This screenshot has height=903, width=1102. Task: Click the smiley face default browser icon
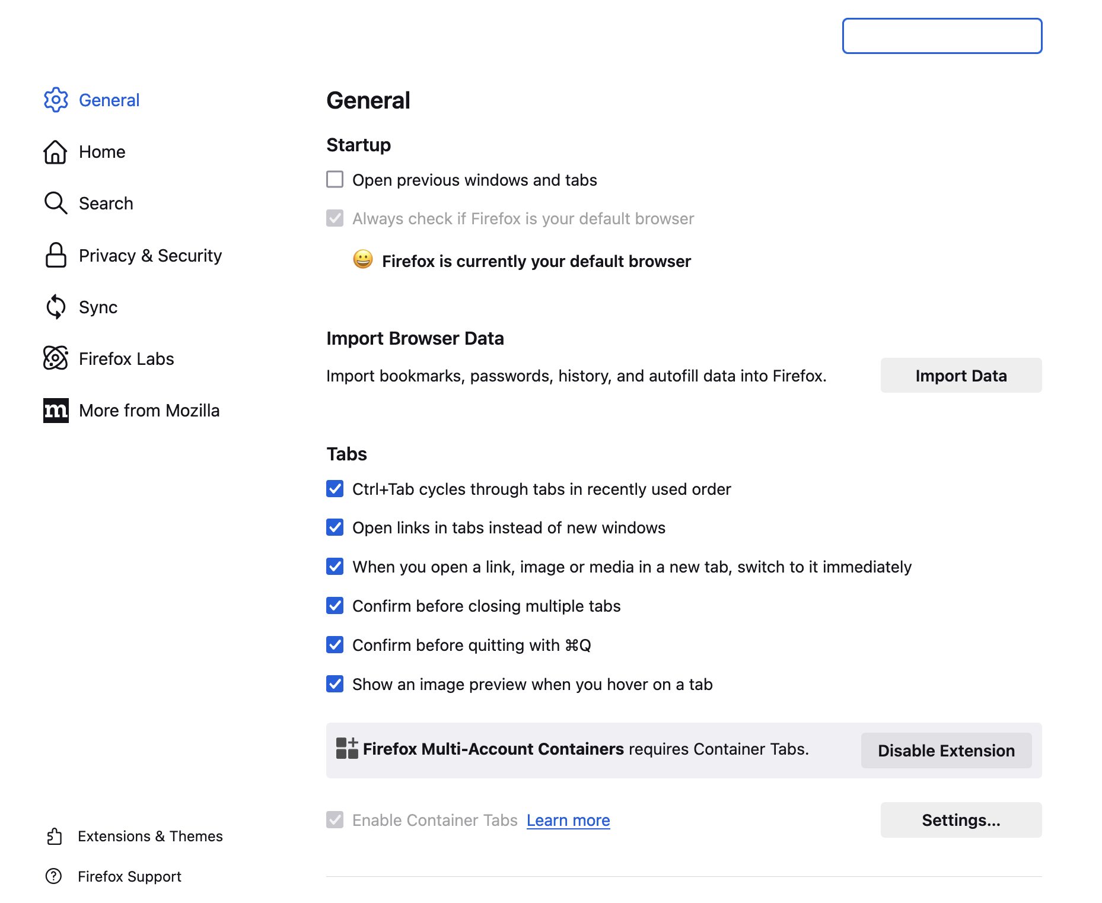[x=363, y=259]
